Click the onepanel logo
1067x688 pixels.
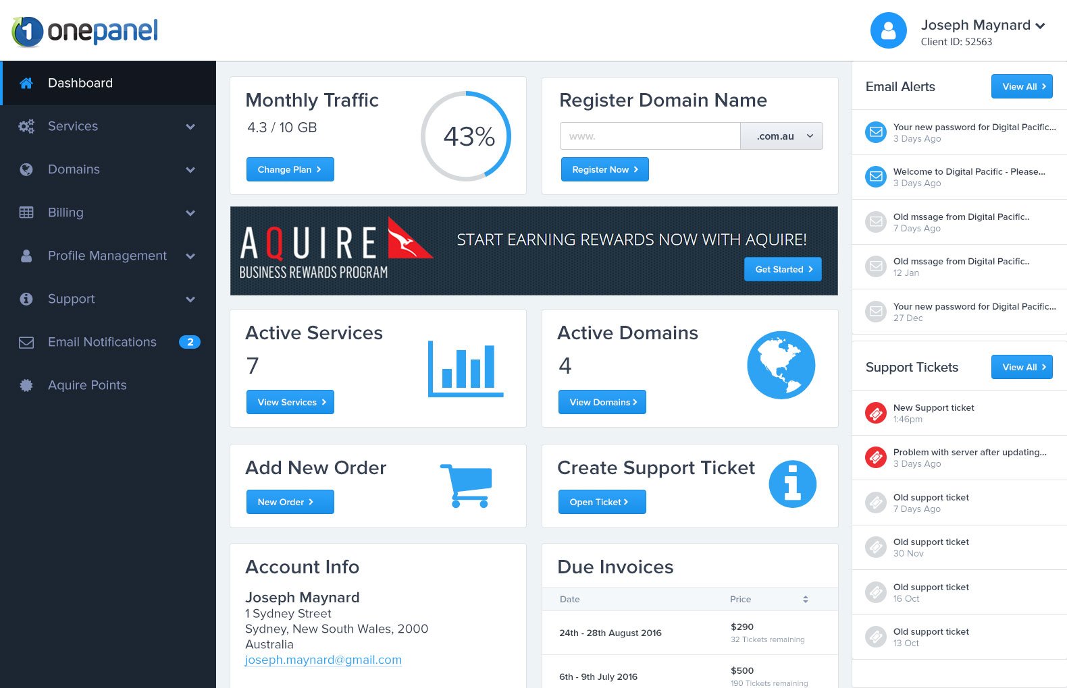pyautogui.click(x=85, y=31)
